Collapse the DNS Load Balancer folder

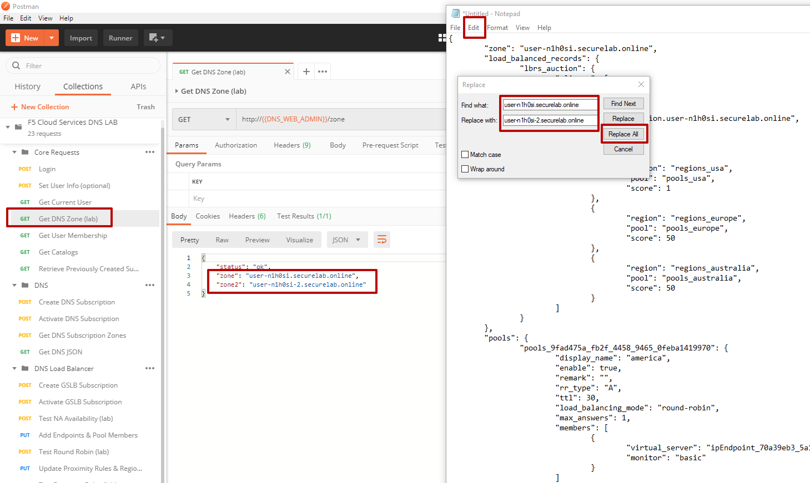14,368
